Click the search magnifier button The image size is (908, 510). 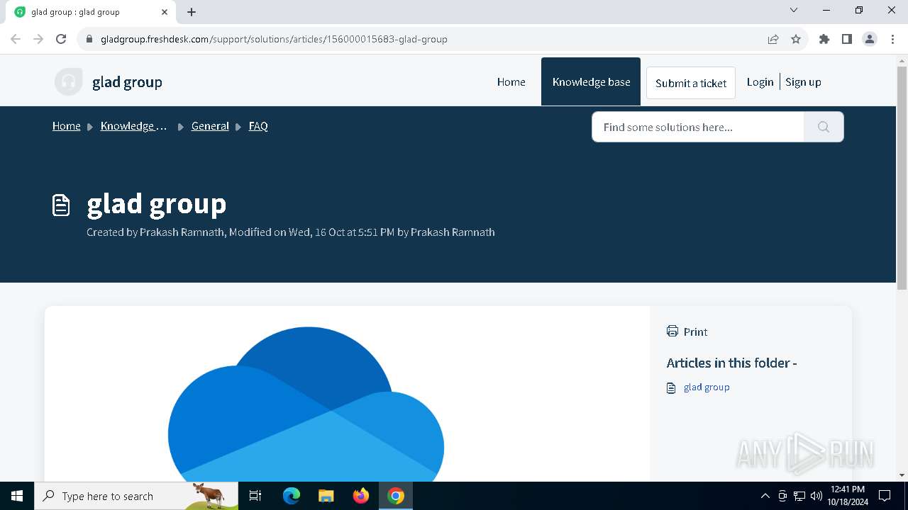point(824,127)
